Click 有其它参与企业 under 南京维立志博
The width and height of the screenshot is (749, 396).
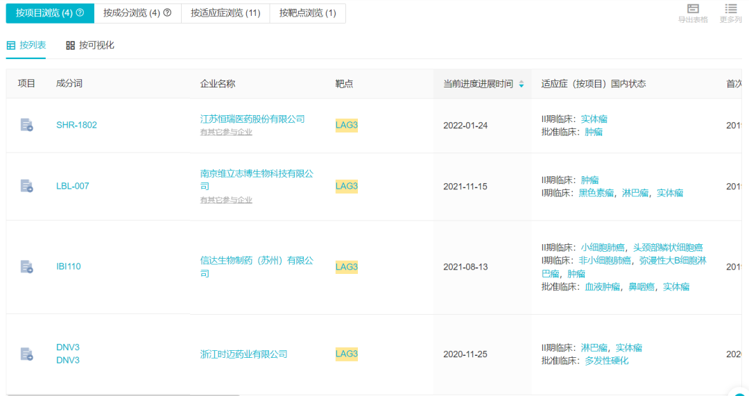point(226,200)
